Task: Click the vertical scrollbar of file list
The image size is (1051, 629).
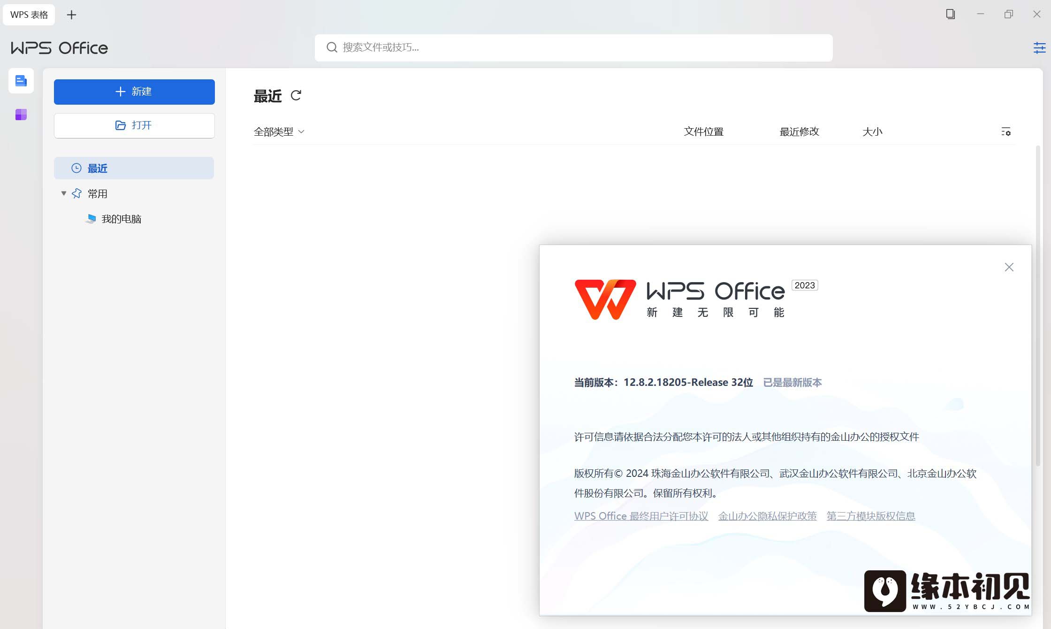Action: [x=1038, y=305]
